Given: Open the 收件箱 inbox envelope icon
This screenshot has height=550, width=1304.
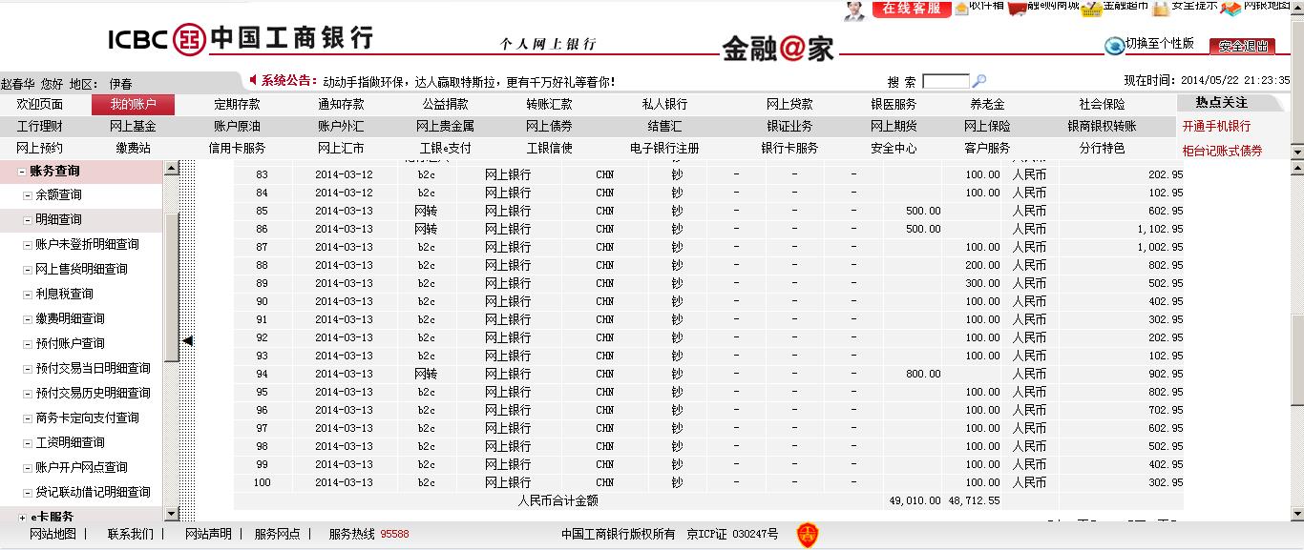Looking at the screenshot, I should click(x=961, y=9).
